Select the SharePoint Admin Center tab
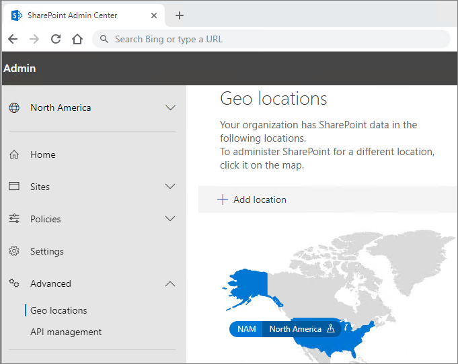The image size is (458, 364). pos(74,15)
